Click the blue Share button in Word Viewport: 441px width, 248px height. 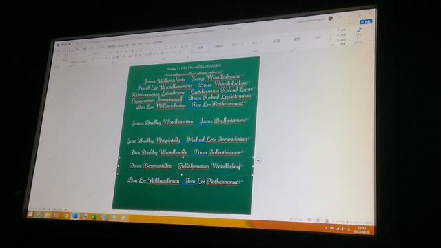point(366,21)
